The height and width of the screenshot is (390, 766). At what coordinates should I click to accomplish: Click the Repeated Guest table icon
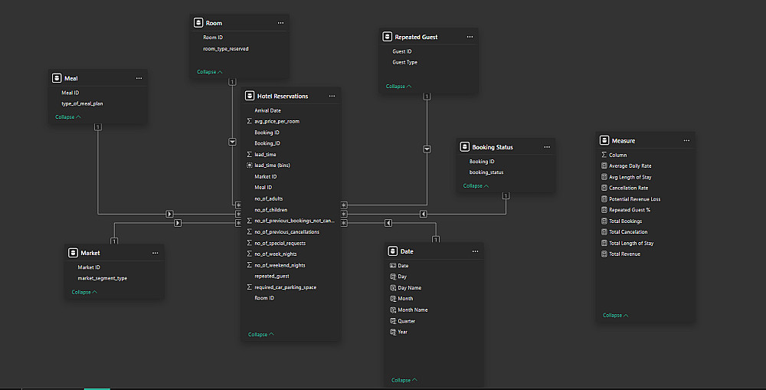388,37
